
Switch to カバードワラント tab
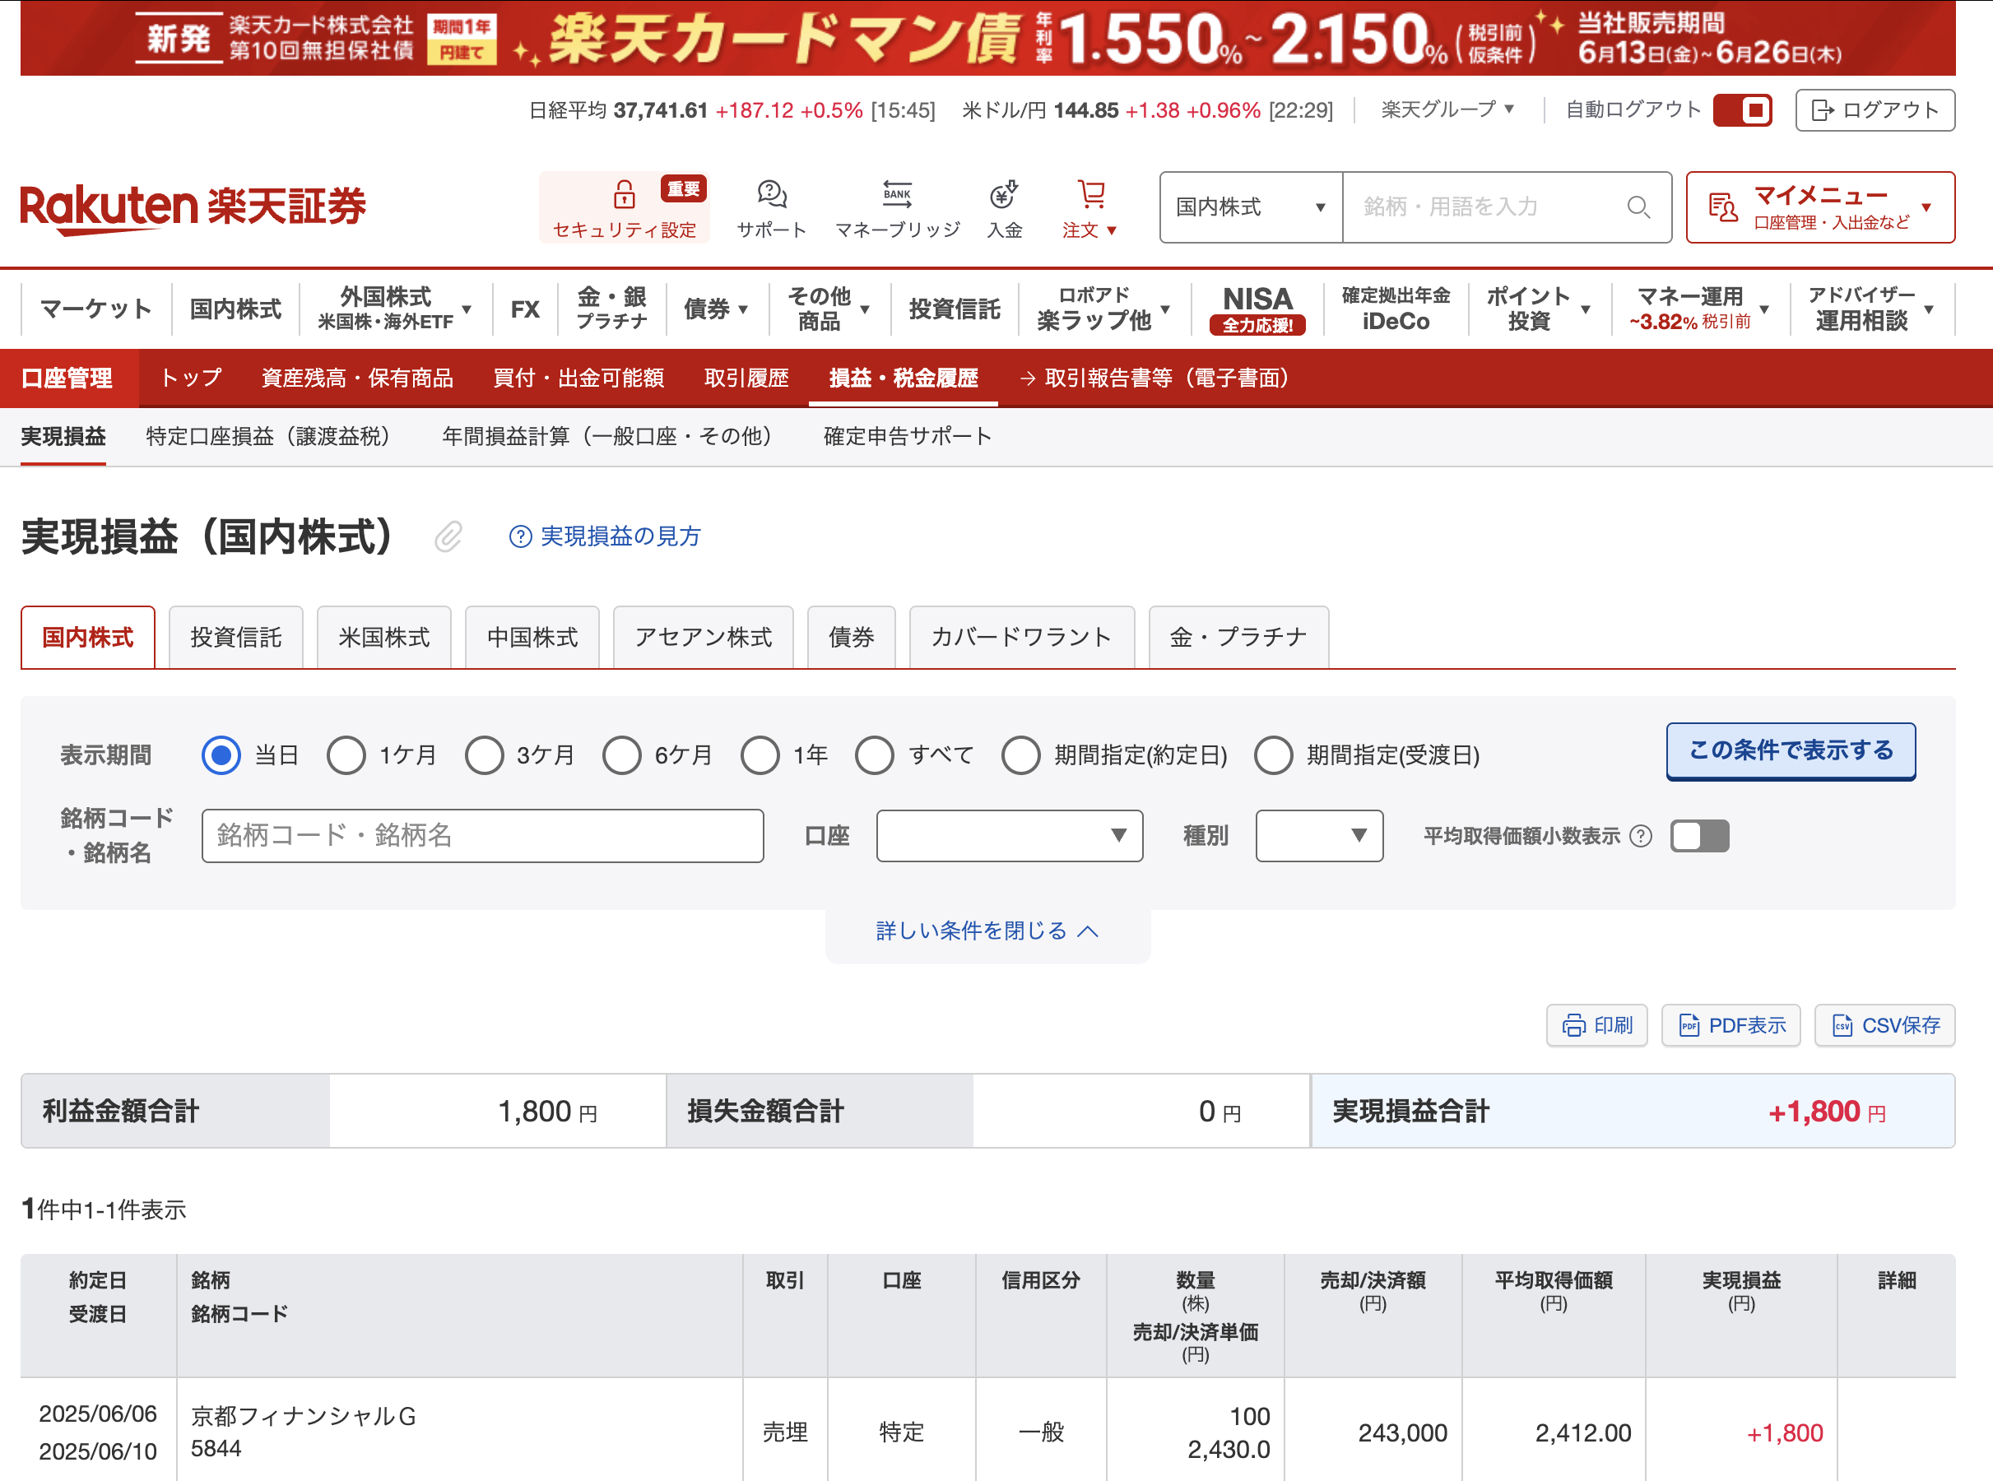(x=1022, y=638)
